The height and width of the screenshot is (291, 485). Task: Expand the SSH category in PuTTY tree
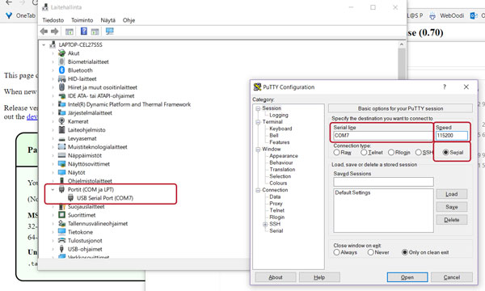(x=265, y=224)
